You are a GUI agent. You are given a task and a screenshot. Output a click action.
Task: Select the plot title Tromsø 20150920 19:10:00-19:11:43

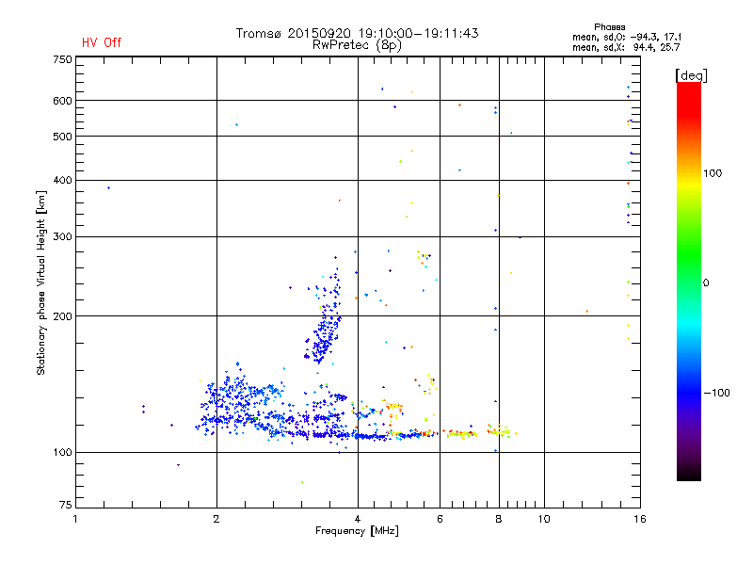(357, 33)
